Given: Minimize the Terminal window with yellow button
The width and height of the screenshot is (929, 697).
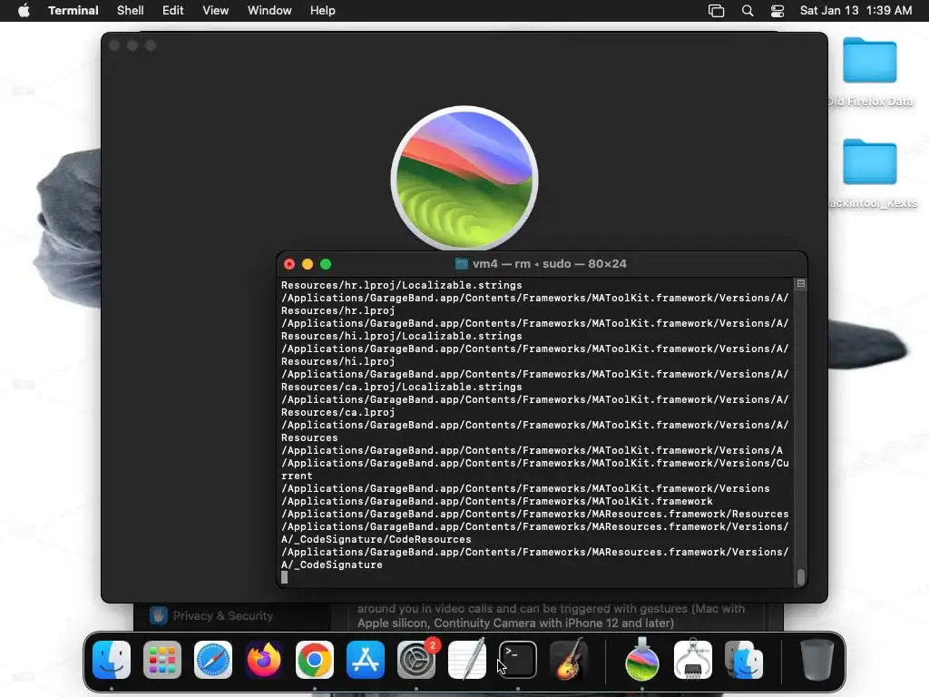Looking at the screenshot, I should (x=308, y=264).
